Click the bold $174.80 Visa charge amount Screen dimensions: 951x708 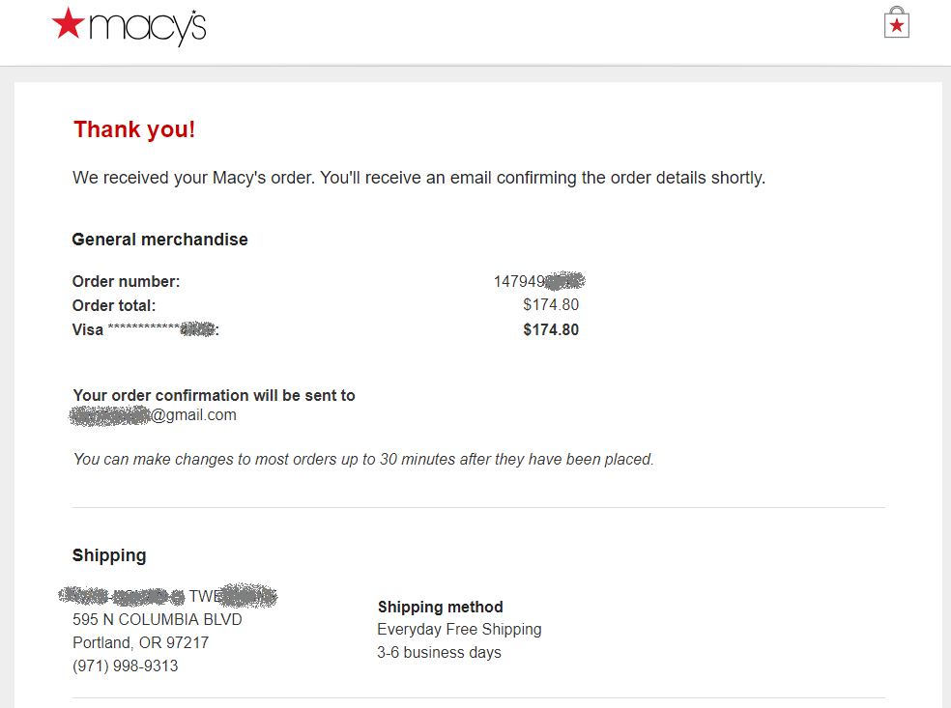coord(551,329)
